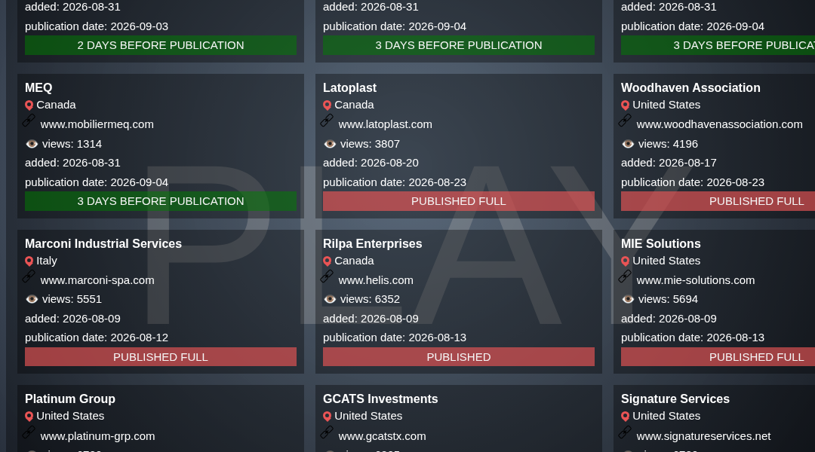The height and width of the screenshot is (452, 815).
Task: Click the location pin on Rilpa Enterprises card
Action: point(327,261)
